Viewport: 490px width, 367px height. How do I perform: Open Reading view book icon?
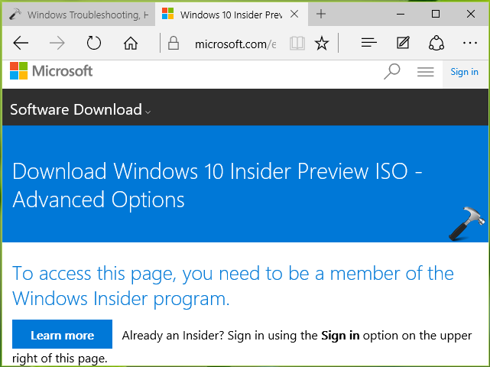tap(297, 43)
